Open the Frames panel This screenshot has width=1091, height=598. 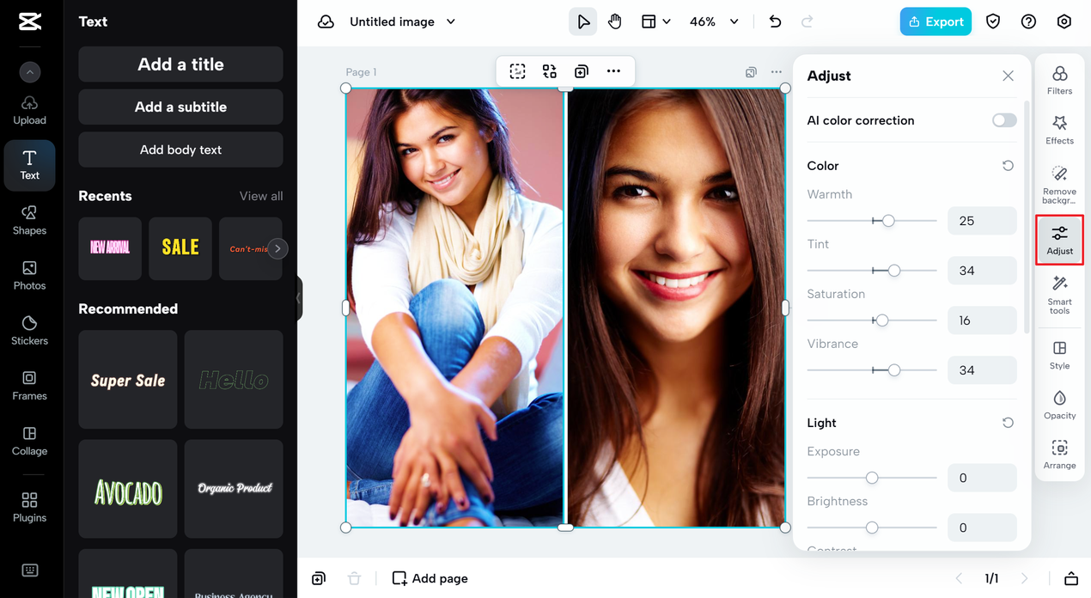(x=30, y=385)
